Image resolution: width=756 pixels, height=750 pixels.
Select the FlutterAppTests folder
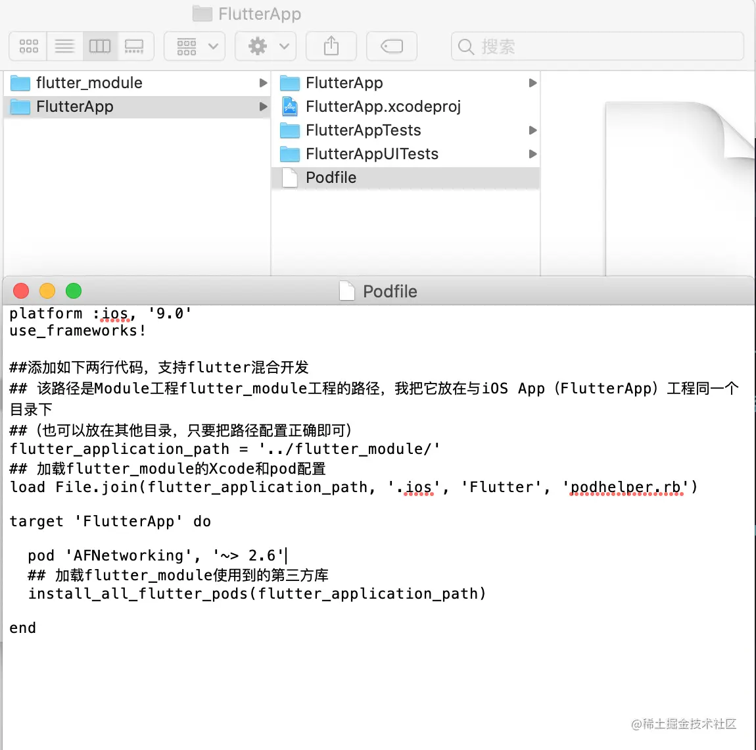pyautogui.click(x=406, y=130)
